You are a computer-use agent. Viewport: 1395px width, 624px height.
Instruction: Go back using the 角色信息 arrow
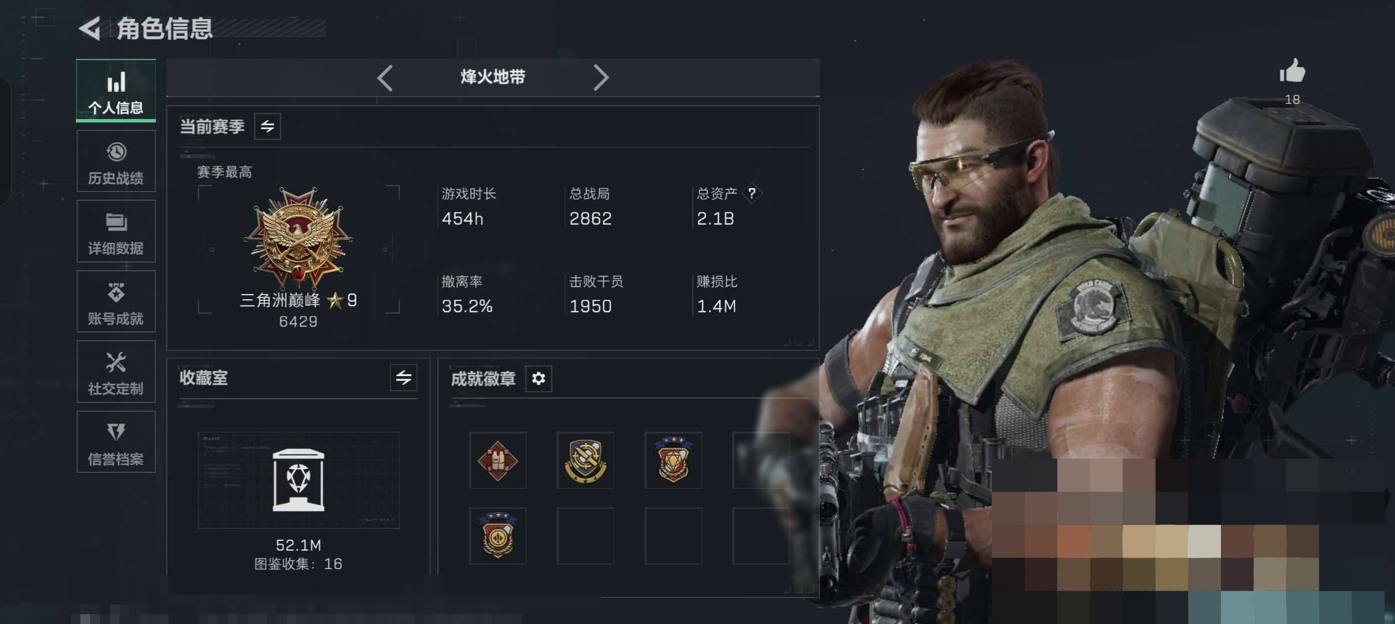[x=90, y=28]
